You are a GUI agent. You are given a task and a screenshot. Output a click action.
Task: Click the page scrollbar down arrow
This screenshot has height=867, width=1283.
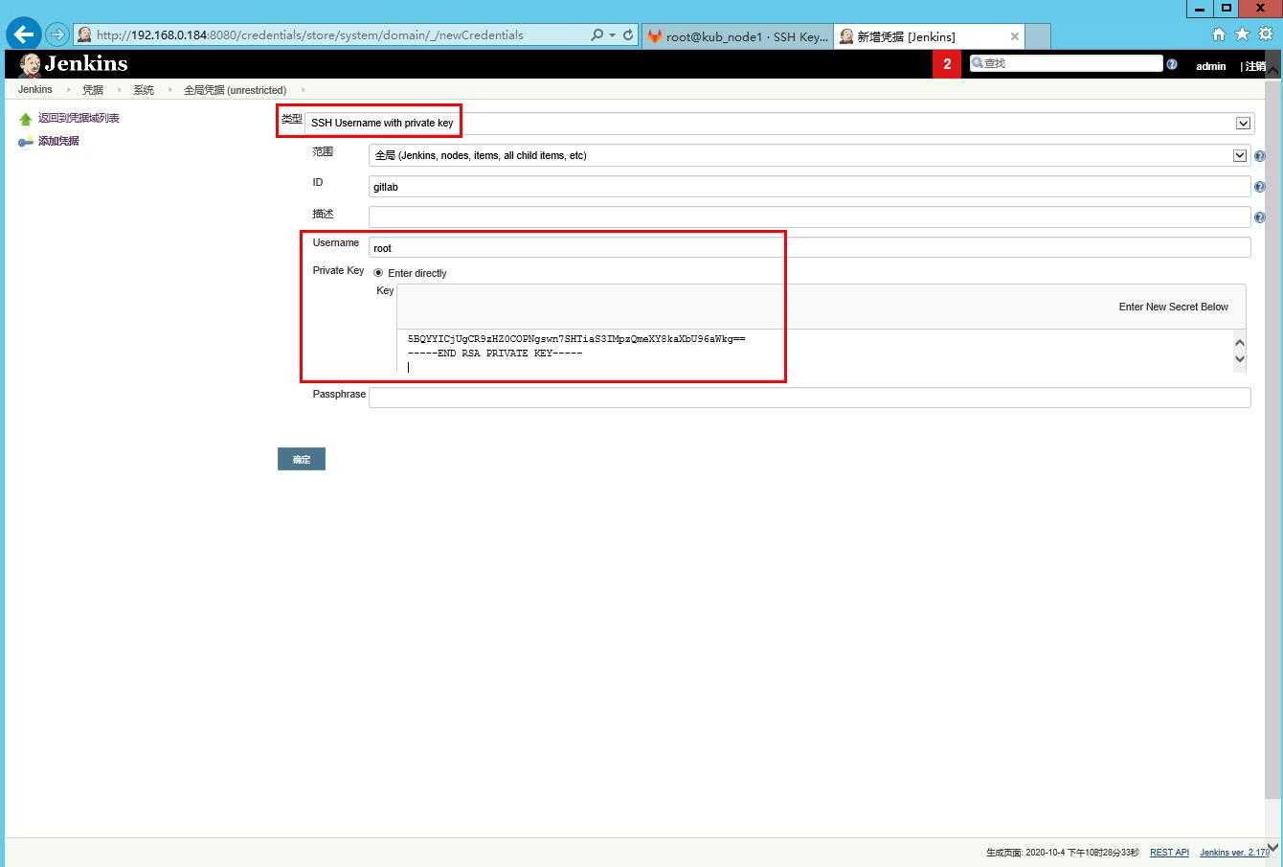[x=1272, y=847]
